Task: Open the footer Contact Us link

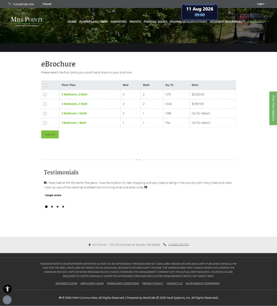Action: [174, 283]
